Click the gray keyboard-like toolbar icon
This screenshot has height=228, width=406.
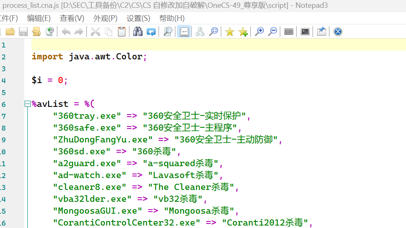[x=288, y=32]
